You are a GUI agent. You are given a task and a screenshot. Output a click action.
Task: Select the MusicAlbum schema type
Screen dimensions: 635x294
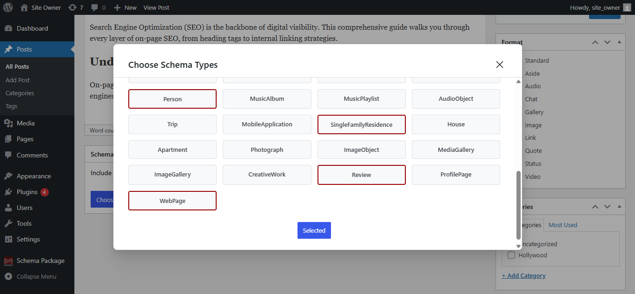(x=267, y=99)
